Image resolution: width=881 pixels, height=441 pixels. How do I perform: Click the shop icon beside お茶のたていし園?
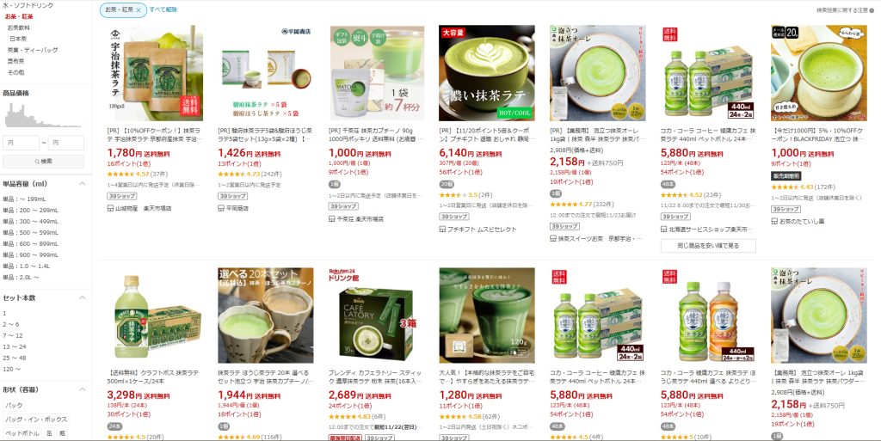pos(775,222)
